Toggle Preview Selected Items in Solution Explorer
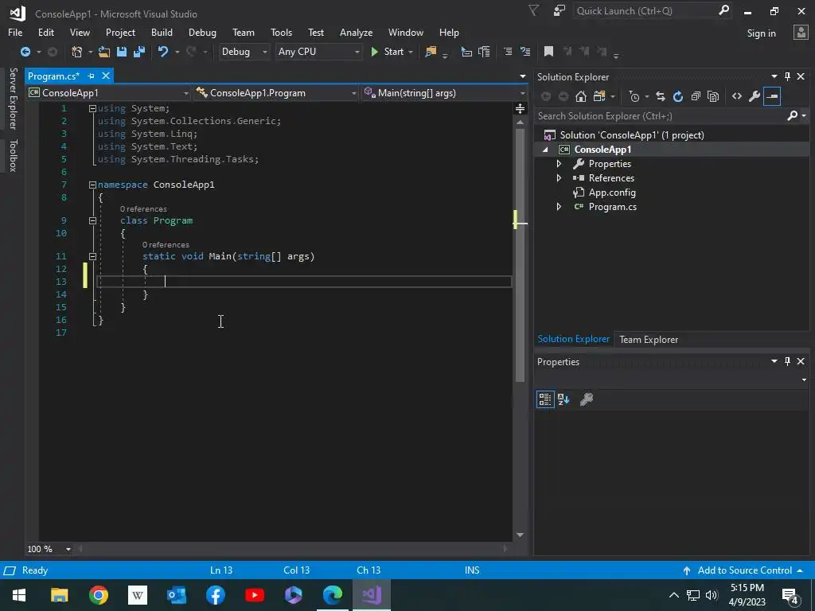 pos(772,96)
